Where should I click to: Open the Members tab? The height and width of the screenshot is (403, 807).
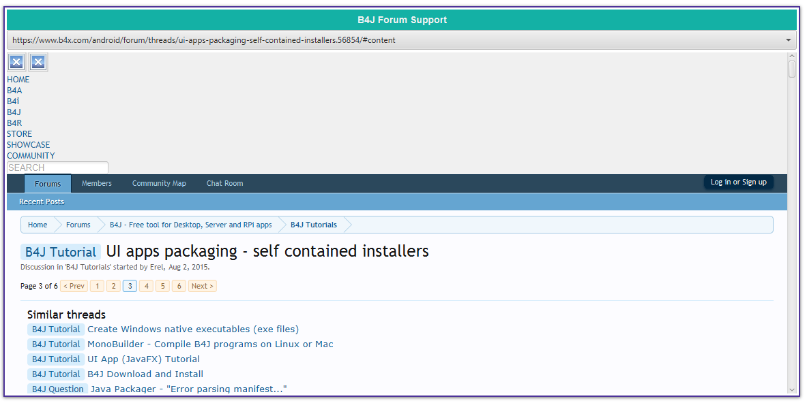[x=97, y=183]
